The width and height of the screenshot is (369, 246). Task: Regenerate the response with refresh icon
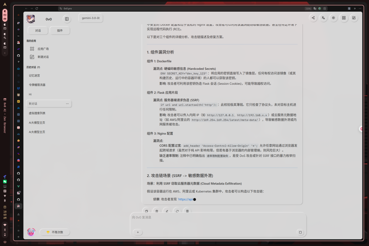[177, 211]
